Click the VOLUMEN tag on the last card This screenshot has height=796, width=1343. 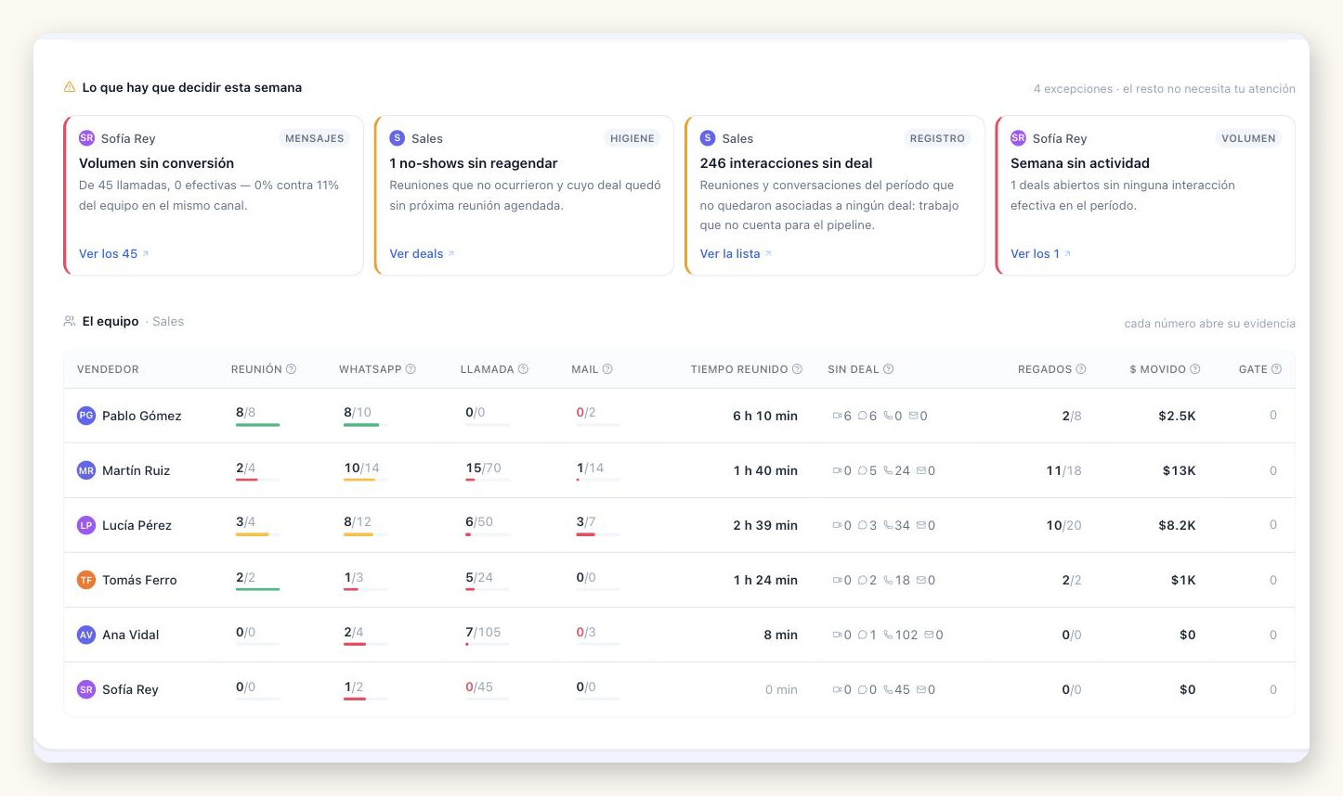point(1248,138)
